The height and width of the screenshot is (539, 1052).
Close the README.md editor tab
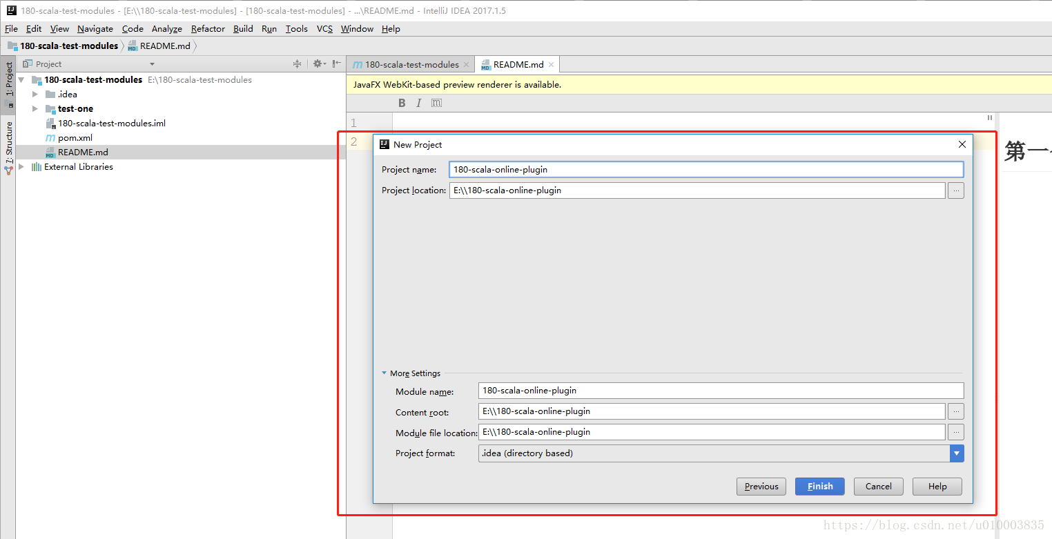pyautogui.click(x=551, y=65)
